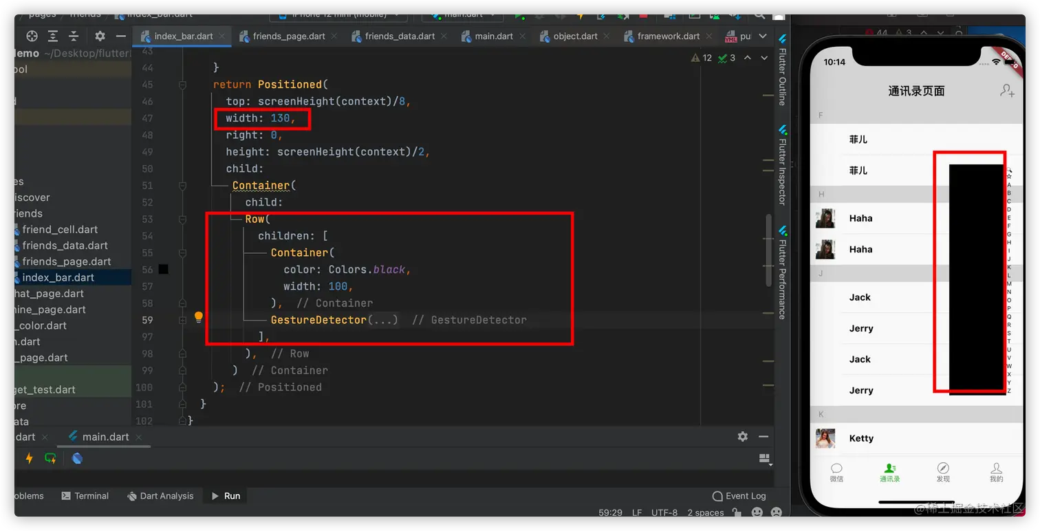Click black color swatch in line 56 gutter

(x=163, y=269)
